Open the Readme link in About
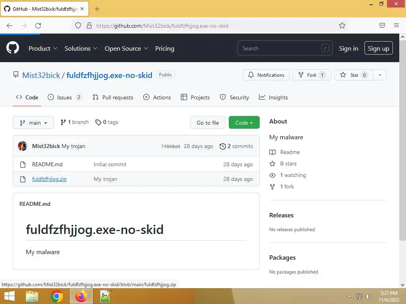This screenshot has height=304, width=406. [285, 152]
